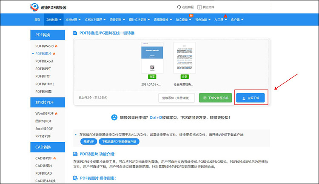This screenshot has height=184, width=319.
Task: Open PDF转Excel in the sidebar
Action: pyautogui.click(x=44, y=61)
